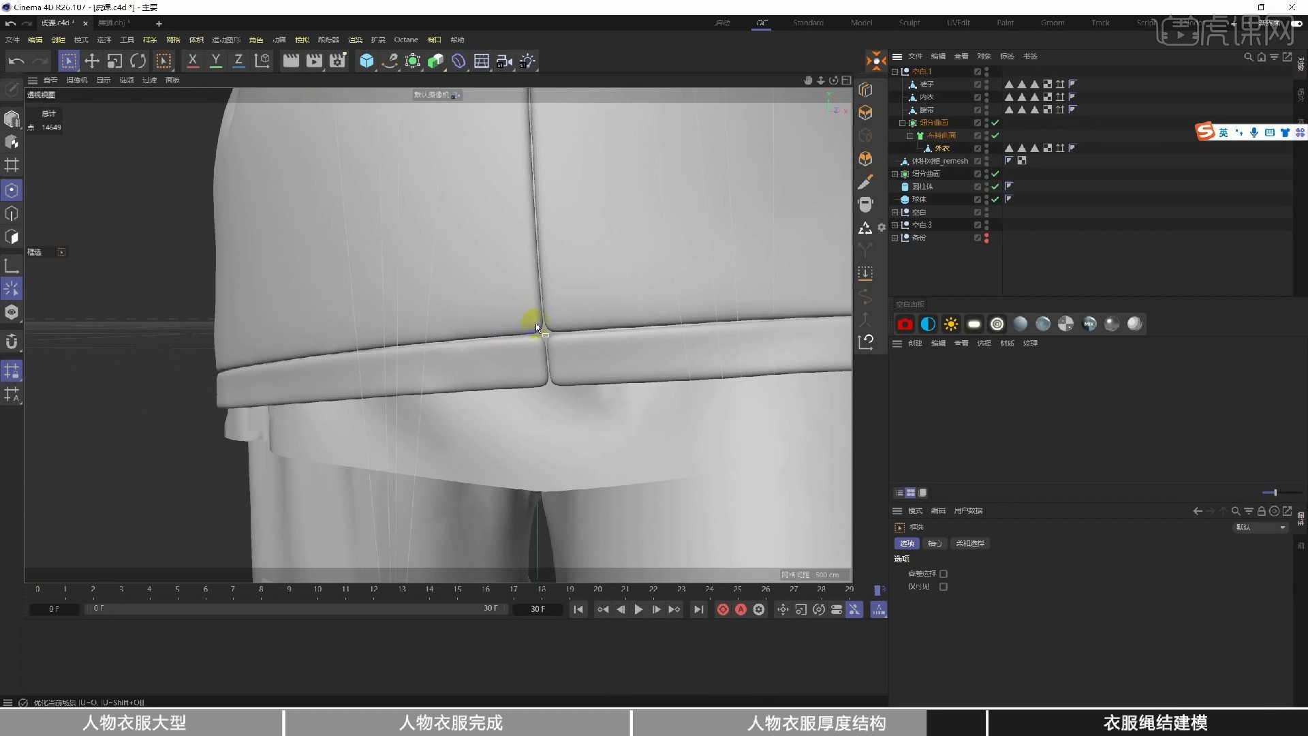Click the yellow sun daylight icon

[x=951, y=324]
